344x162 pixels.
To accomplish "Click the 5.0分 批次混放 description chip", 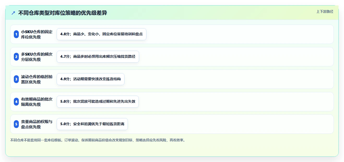I will click(x=98, y=102).
